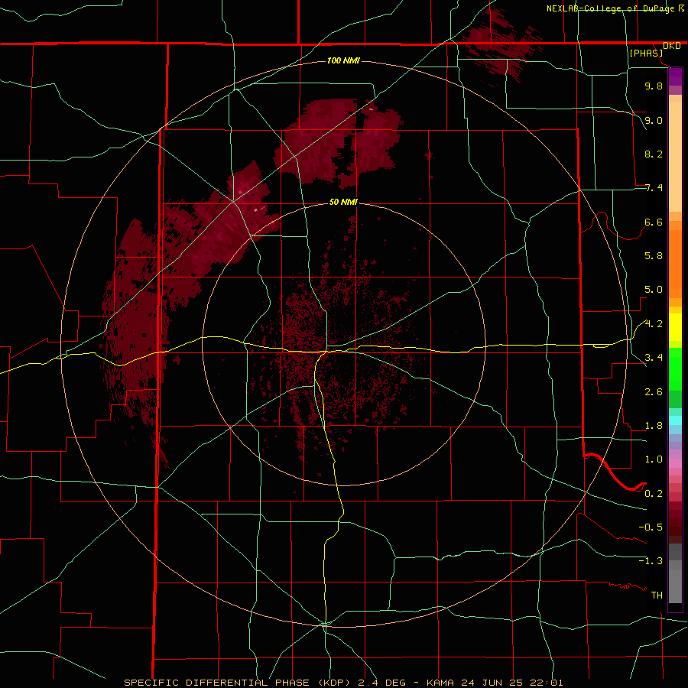Image resolution: width=688 pixels, height=688 pixels.
Task: Pick the yellow segment of the color scale
Action: pyautogui.click(x=675, y=327)
